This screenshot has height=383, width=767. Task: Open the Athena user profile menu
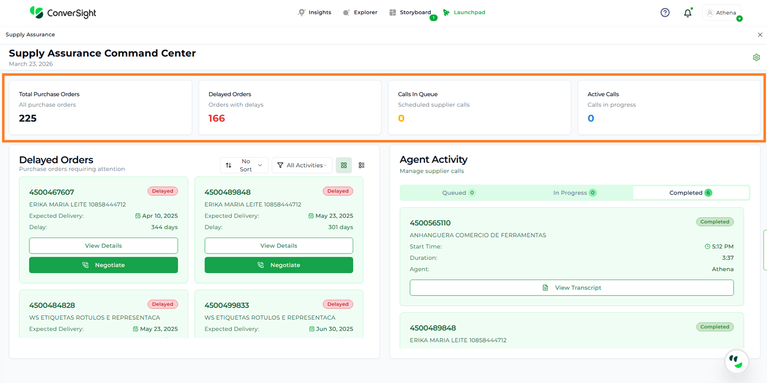coord(722,13)
